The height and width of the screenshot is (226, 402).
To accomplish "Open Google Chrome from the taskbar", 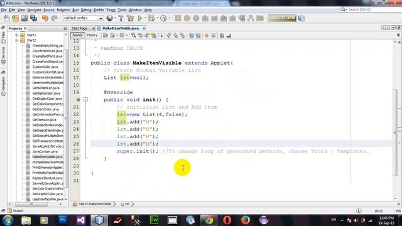I will pos(209,220).
